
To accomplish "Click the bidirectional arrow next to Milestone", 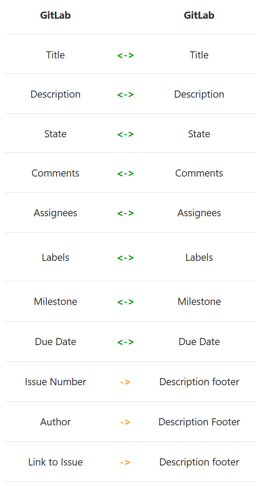I will (126, 302).
